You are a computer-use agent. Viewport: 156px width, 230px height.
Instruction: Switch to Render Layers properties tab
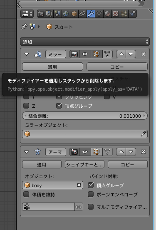click(49, 14)
